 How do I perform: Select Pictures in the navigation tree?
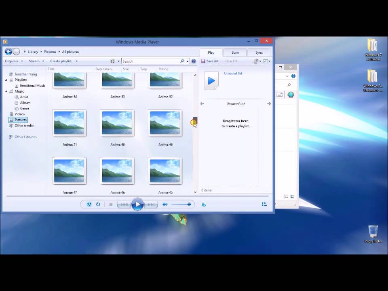18,120
